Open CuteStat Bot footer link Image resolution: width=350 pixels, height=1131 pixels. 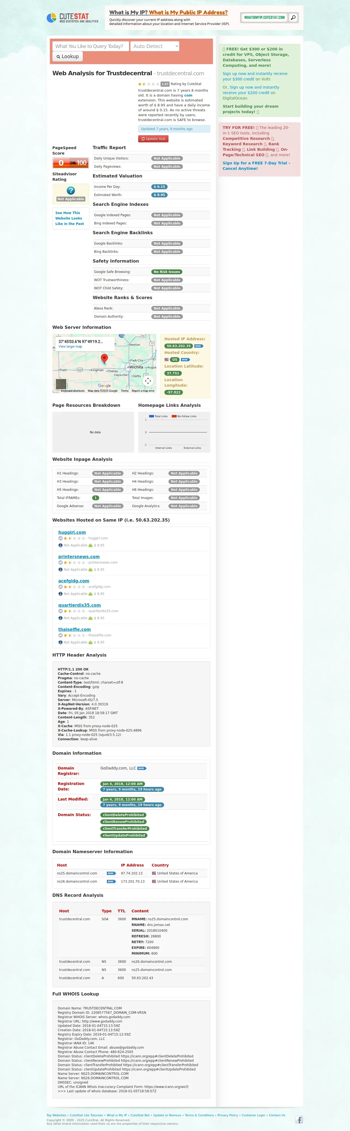click(x=140, y=1115)
